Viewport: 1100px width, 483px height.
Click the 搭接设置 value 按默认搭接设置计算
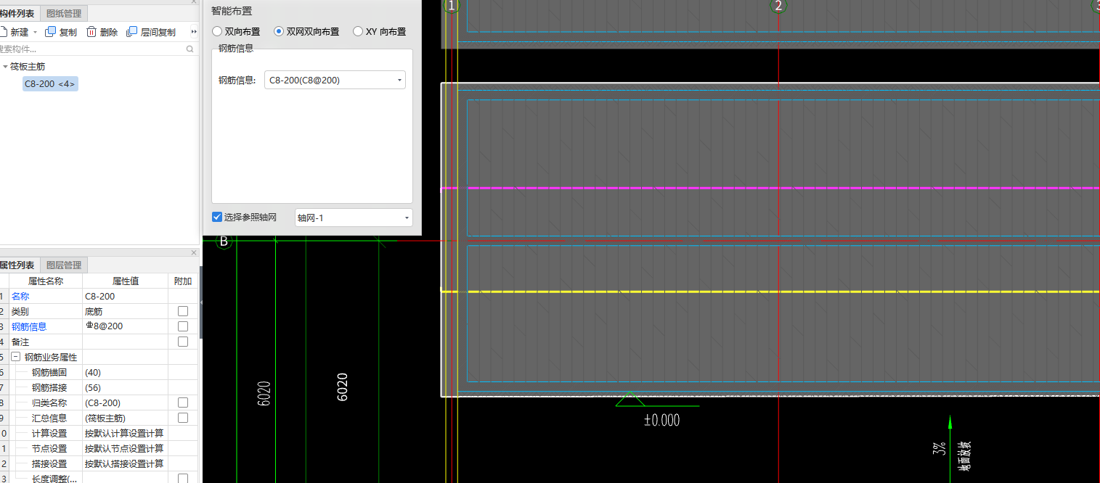[x=125, y=463]
